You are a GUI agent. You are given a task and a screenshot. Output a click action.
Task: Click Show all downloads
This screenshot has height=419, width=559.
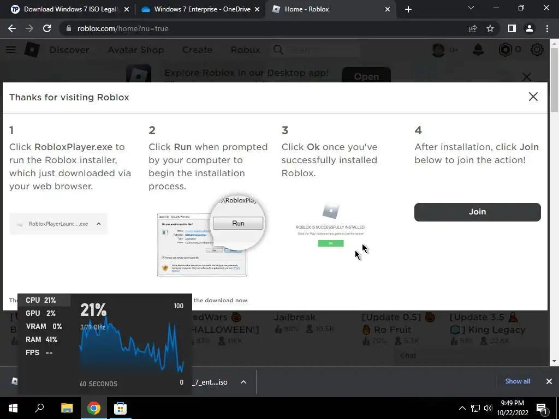518,381
